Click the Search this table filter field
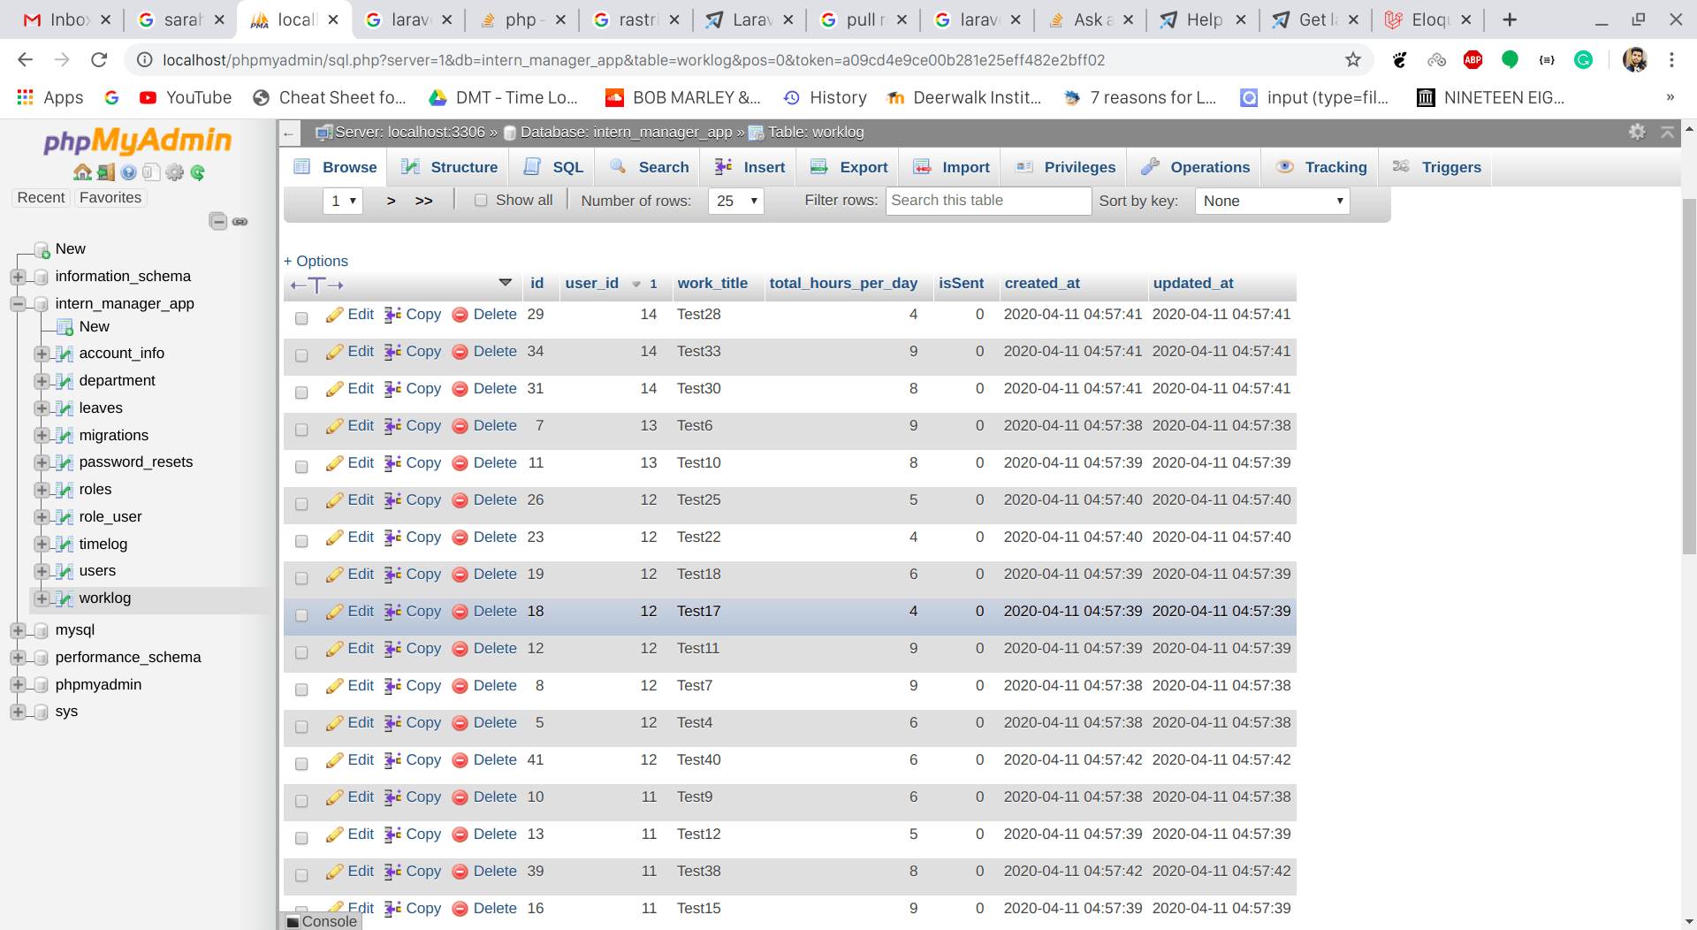Image resolution: width=1697 pixels, height=930 pixels. pos(987,201)
